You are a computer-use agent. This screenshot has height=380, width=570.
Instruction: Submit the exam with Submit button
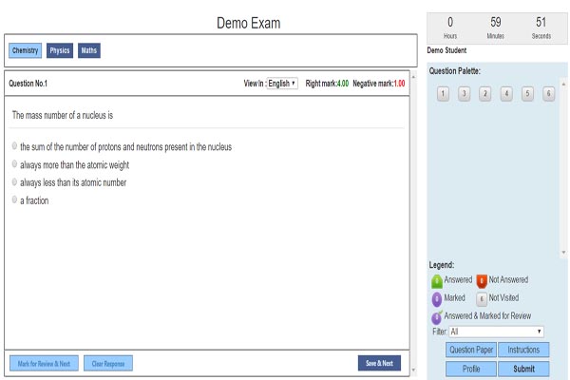tap(523, 369)
